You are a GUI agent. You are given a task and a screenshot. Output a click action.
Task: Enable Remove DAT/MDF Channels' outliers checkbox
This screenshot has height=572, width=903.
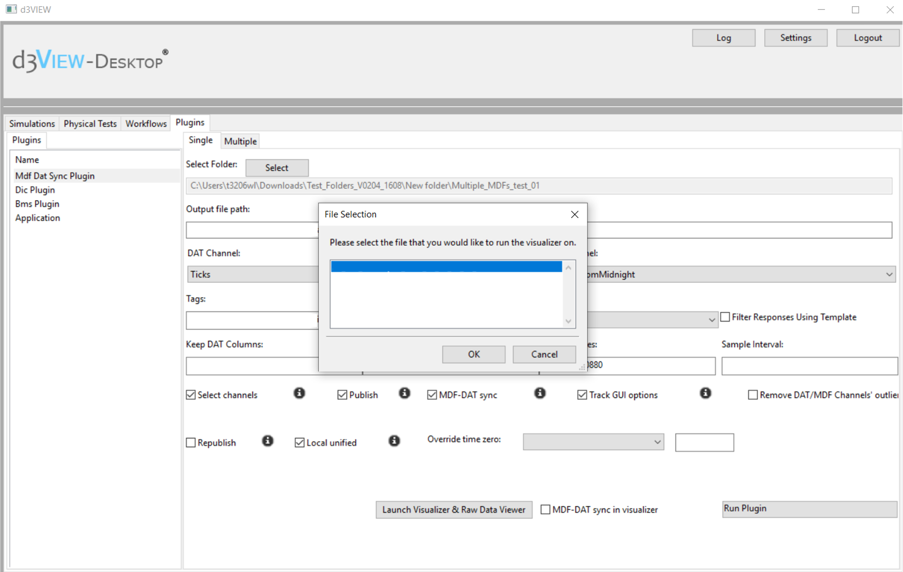pos(753,395)
